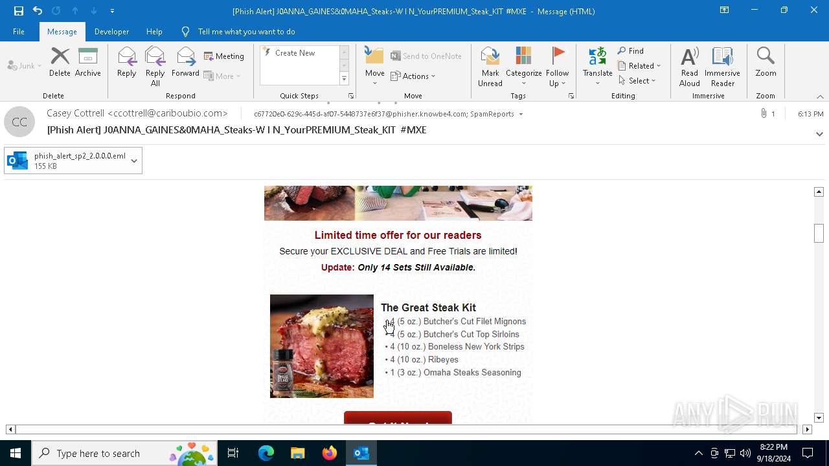Click Find in the Editing group

[x=631, y=51]
